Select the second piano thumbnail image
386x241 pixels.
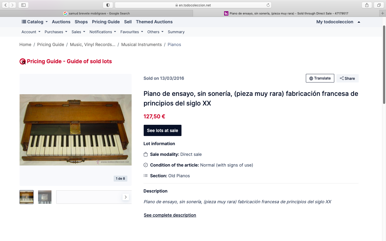pyautogui.click(x=45, y=197)
